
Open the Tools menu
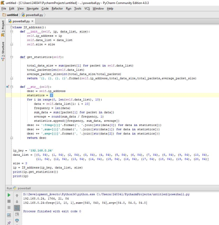coord(78,9)
